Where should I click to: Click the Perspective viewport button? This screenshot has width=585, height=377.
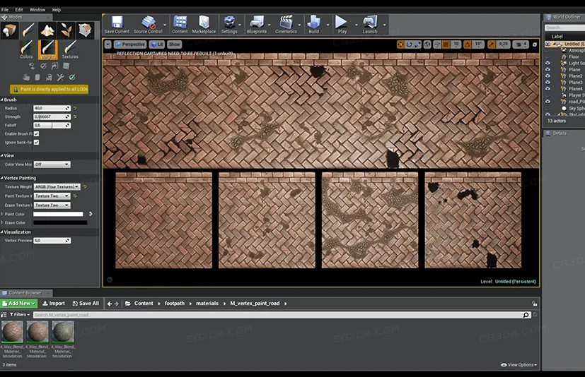coord(129,44)
